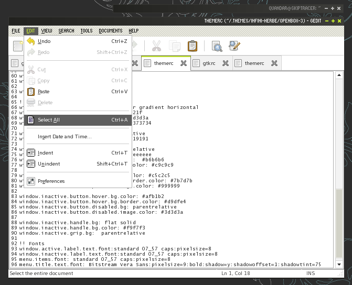The height and width of the screenshot is (285, 352).
Task: Click line 90 grip.bg parentrelative text
Action: 82,233
